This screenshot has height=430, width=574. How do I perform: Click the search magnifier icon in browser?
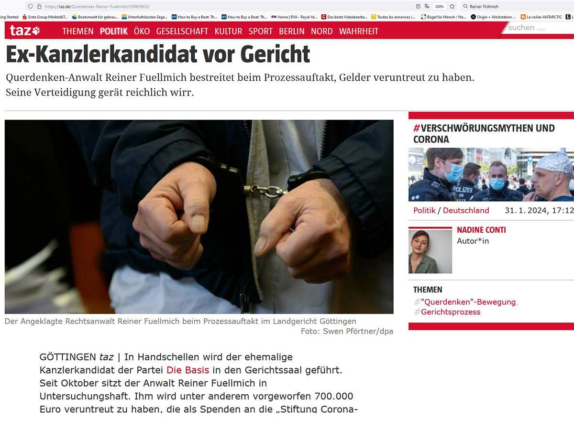point(465,7)
